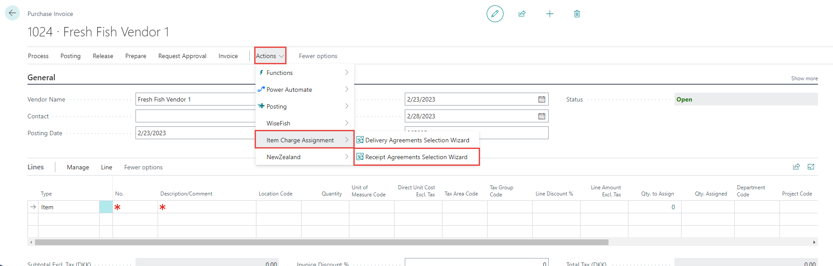This screenshot has width=833, height=266.
Task: Select Delivery Agreements Selection Wizard
Action: coord(417,140)
